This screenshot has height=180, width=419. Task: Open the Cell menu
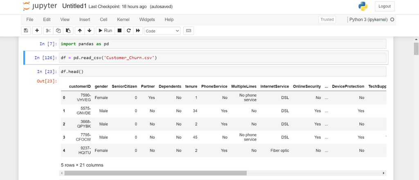pos(104,20)
